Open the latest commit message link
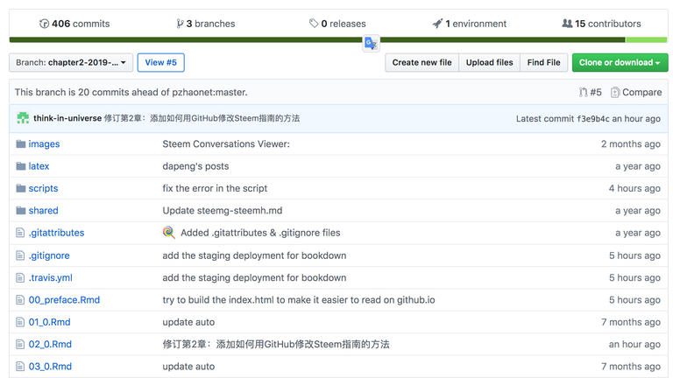Screen dimensions: 673x378 [x=202, y=118]
